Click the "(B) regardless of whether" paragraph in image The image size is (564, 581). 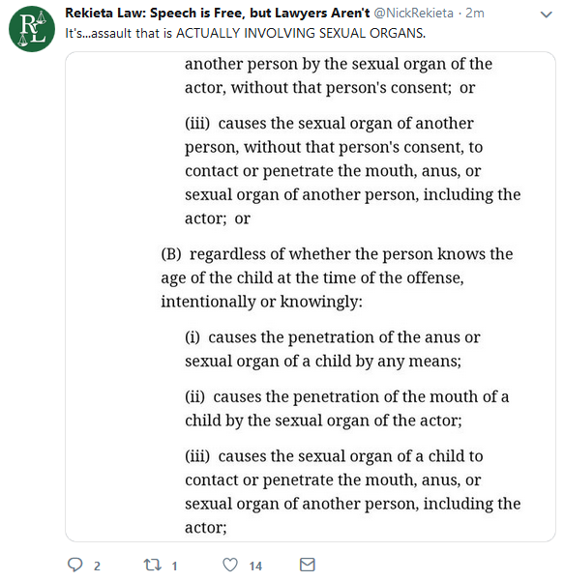click(x=337, y=277)
